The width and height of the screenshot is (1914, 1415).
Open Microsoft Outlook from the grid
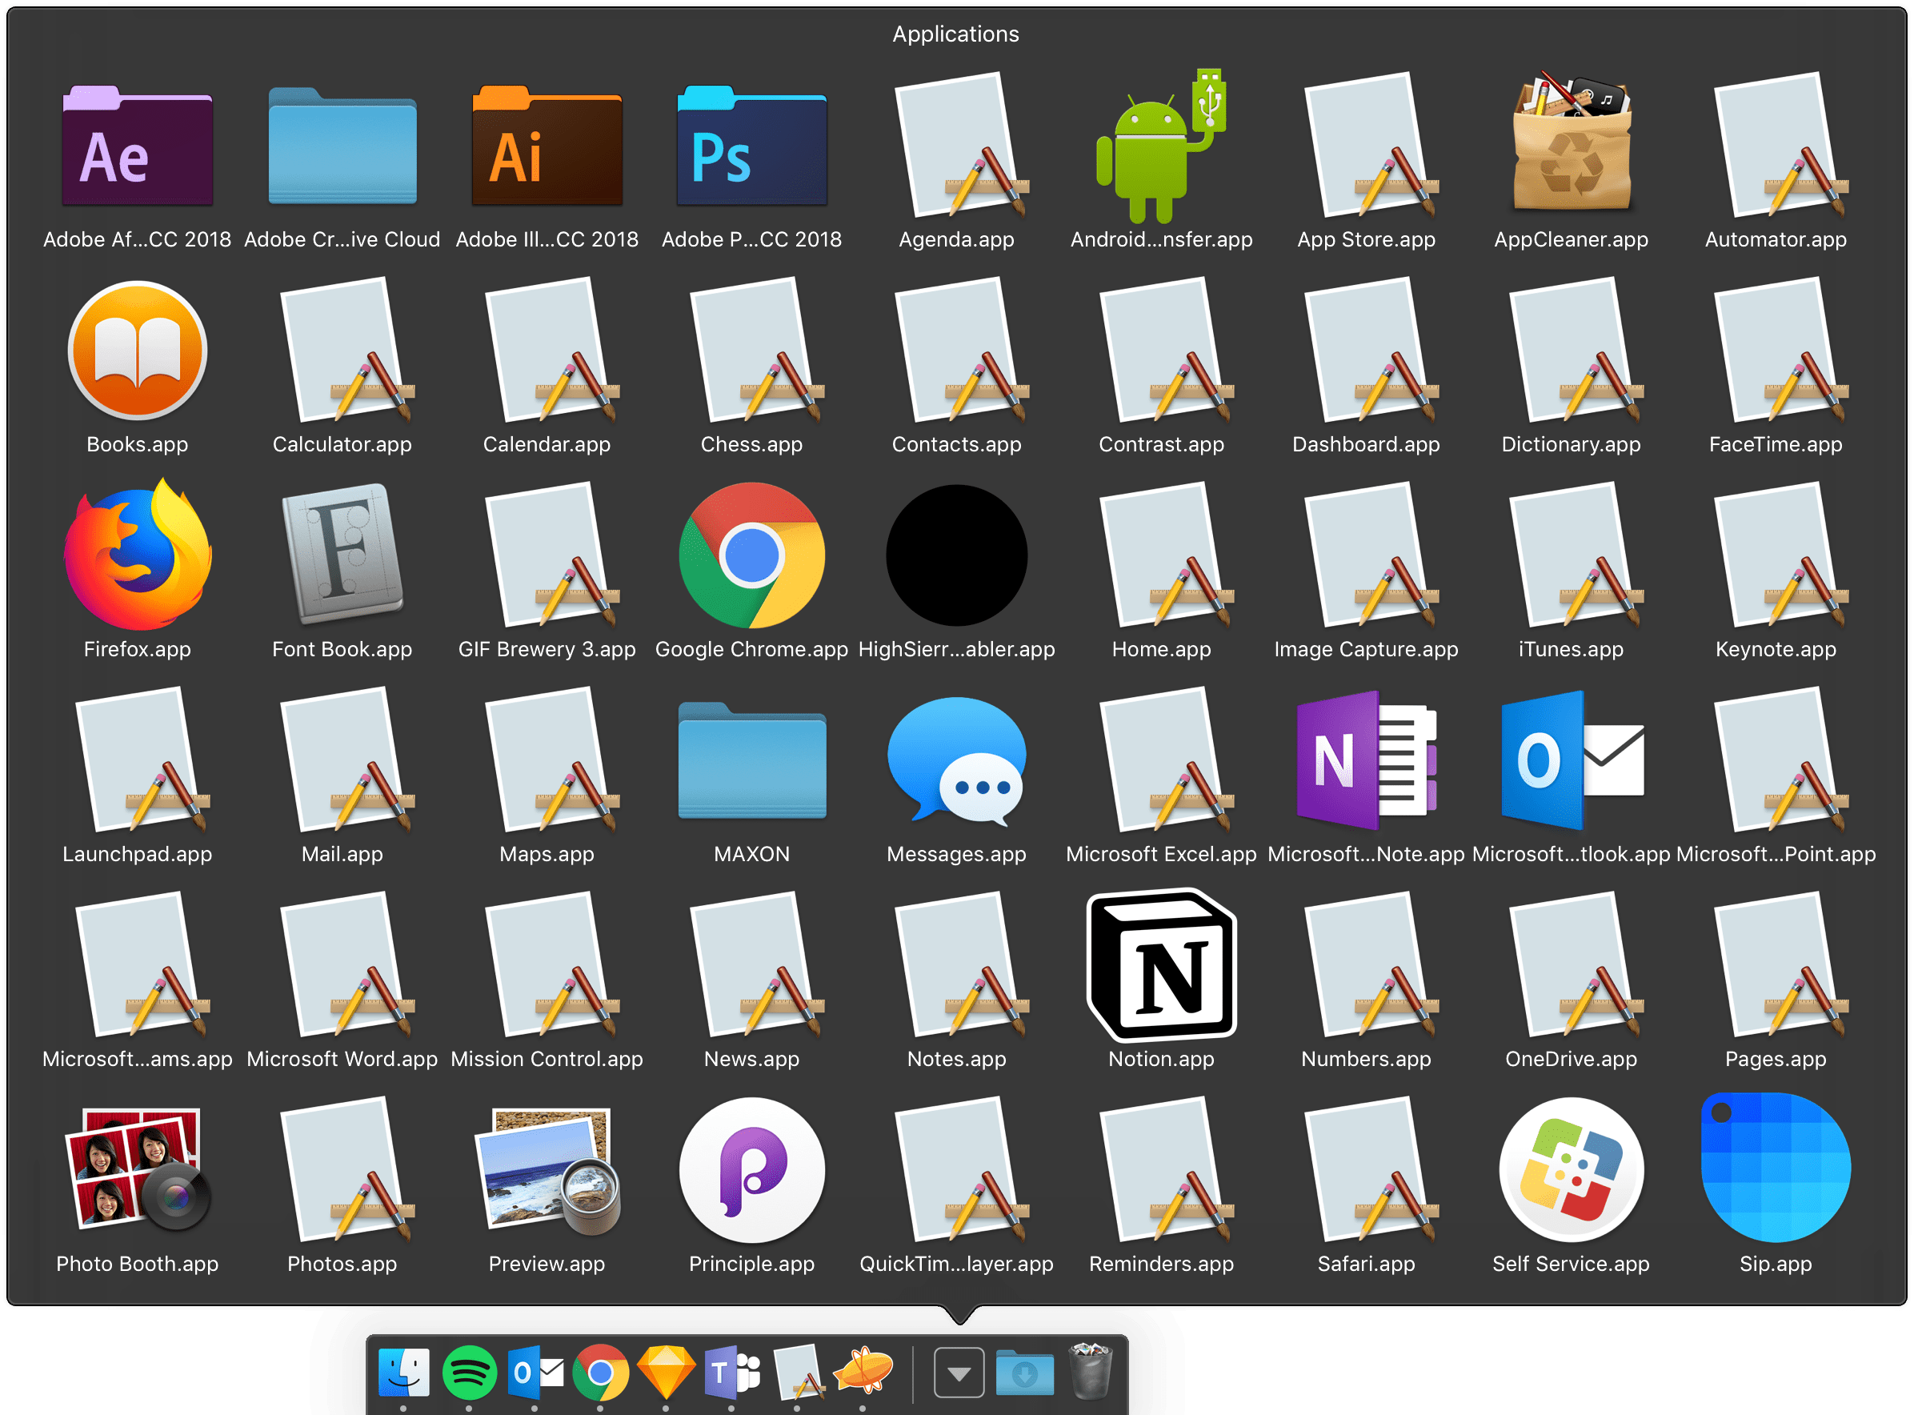pyautogui.click(x=1572, y=762)
